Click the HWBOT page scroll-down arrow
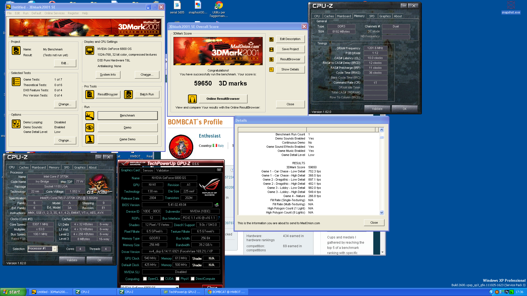The height and width of the screenshot is (296, 527). [383, 252]
